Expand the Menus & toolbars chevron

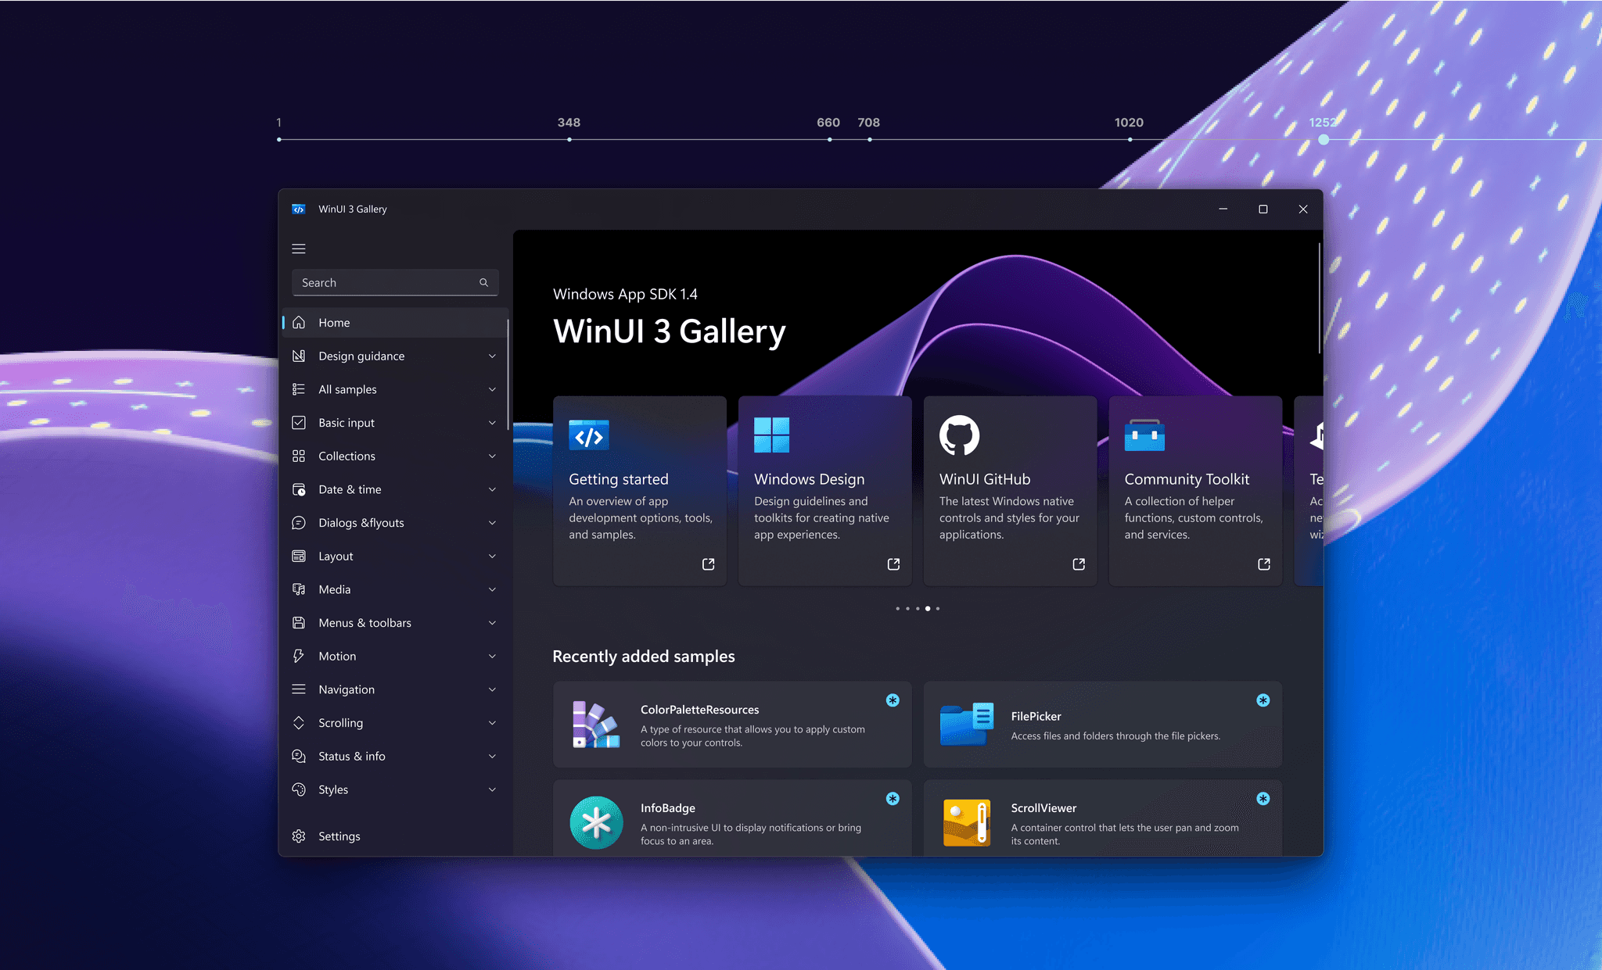click(x=492, y=623)
